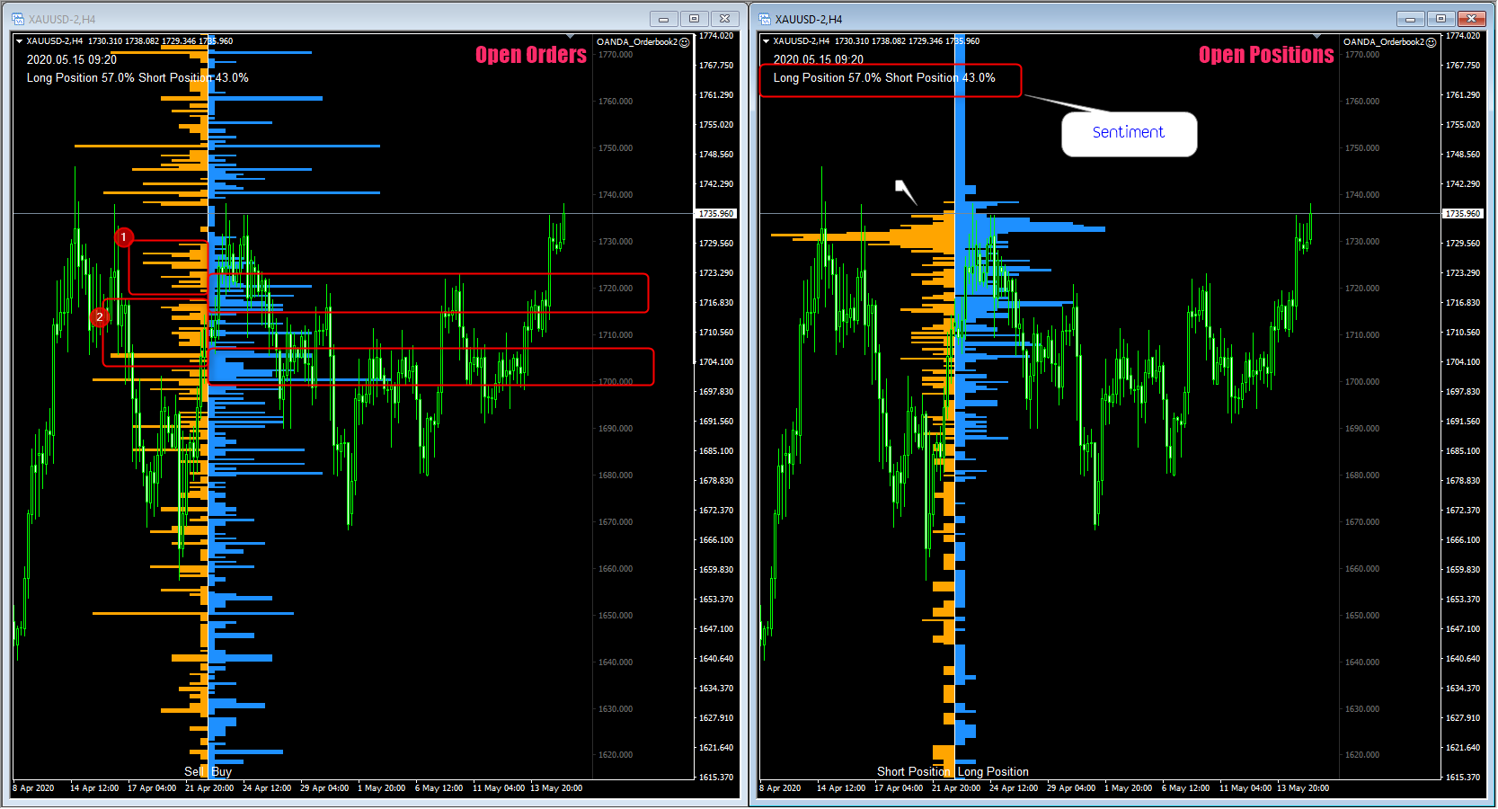Click 1704.100 on the left chart price scale
This screenshot has width=1498, height=809.
pos(716,362)
